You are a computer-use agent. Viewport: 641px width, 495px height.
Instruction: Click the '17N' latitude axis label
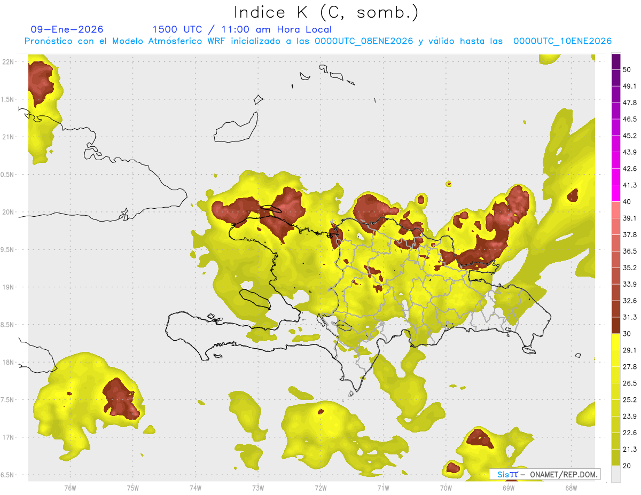(8, 437)
